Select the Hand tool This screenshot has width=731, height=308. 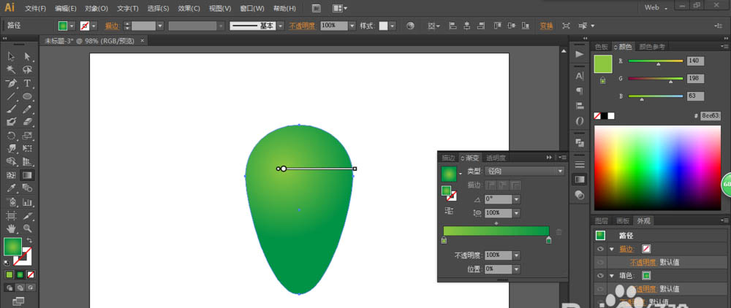pos(11,228)
